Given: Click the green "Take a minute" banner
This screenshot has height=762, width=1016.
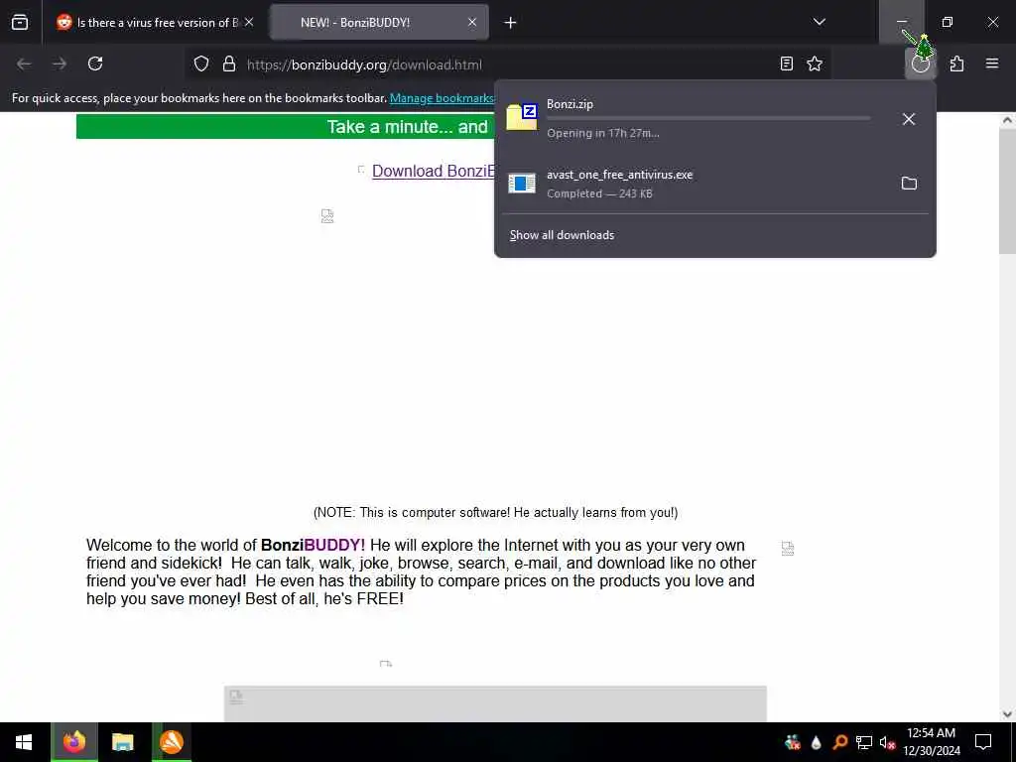Looking at the screenshot, I should point(285,126).
